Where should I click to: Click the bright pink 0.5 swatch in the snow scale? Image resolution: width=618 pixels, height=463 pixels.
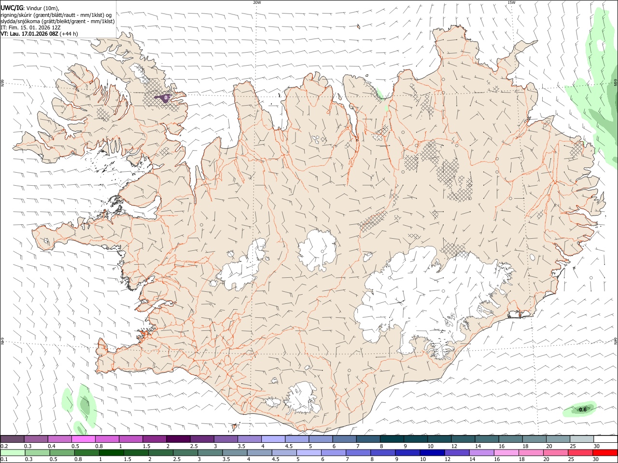click(x=83, y=439)
